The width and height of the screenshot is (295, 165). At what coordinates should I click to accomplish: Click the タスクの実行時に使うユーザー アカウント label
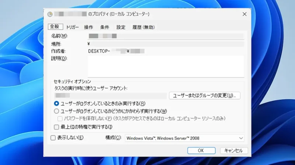tap(91, 88)
